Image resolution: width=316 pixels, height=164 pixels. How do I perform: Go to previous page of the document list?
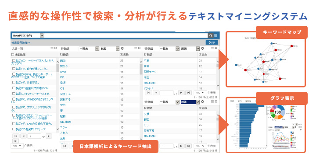pyautogui.click(x=23, y=136)
